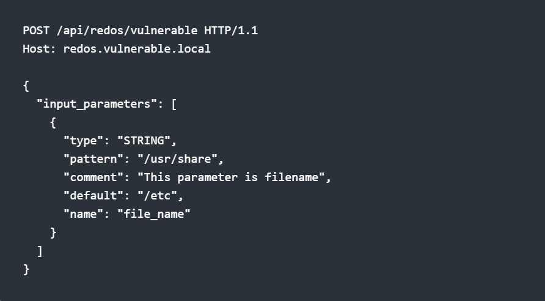This screenshot has width=545, height=301.
Task: Click the HTTP/1.1 protocol text
Action: tap(231, 31)
